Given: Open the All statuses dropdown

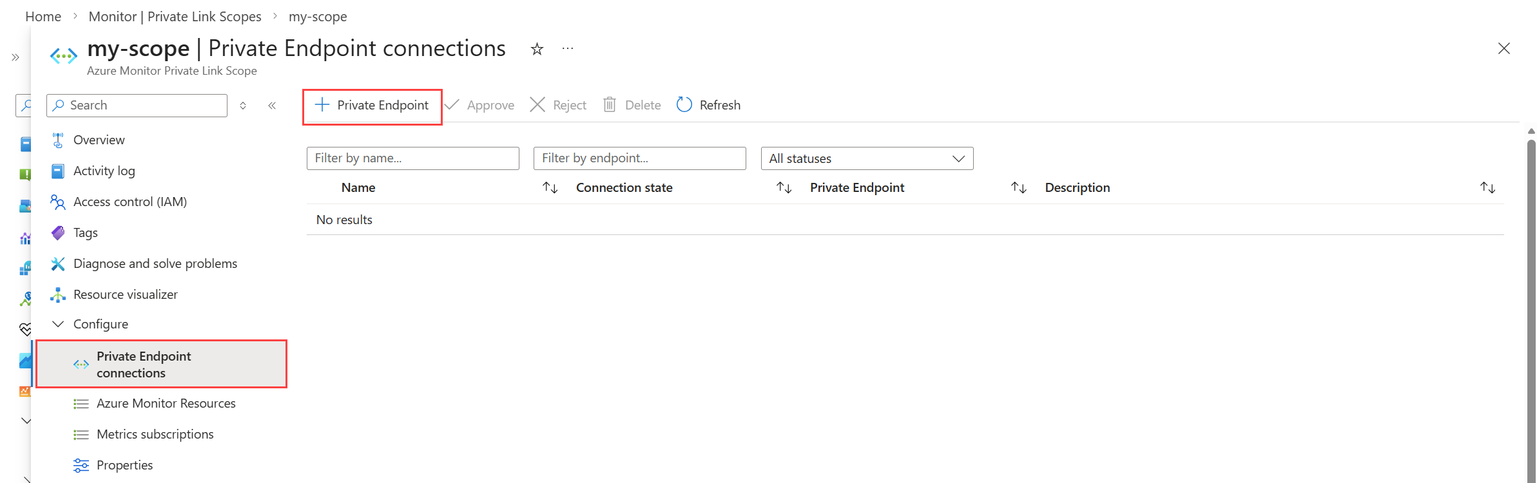Looking at the screenshot, I should [x=867, y=158].
